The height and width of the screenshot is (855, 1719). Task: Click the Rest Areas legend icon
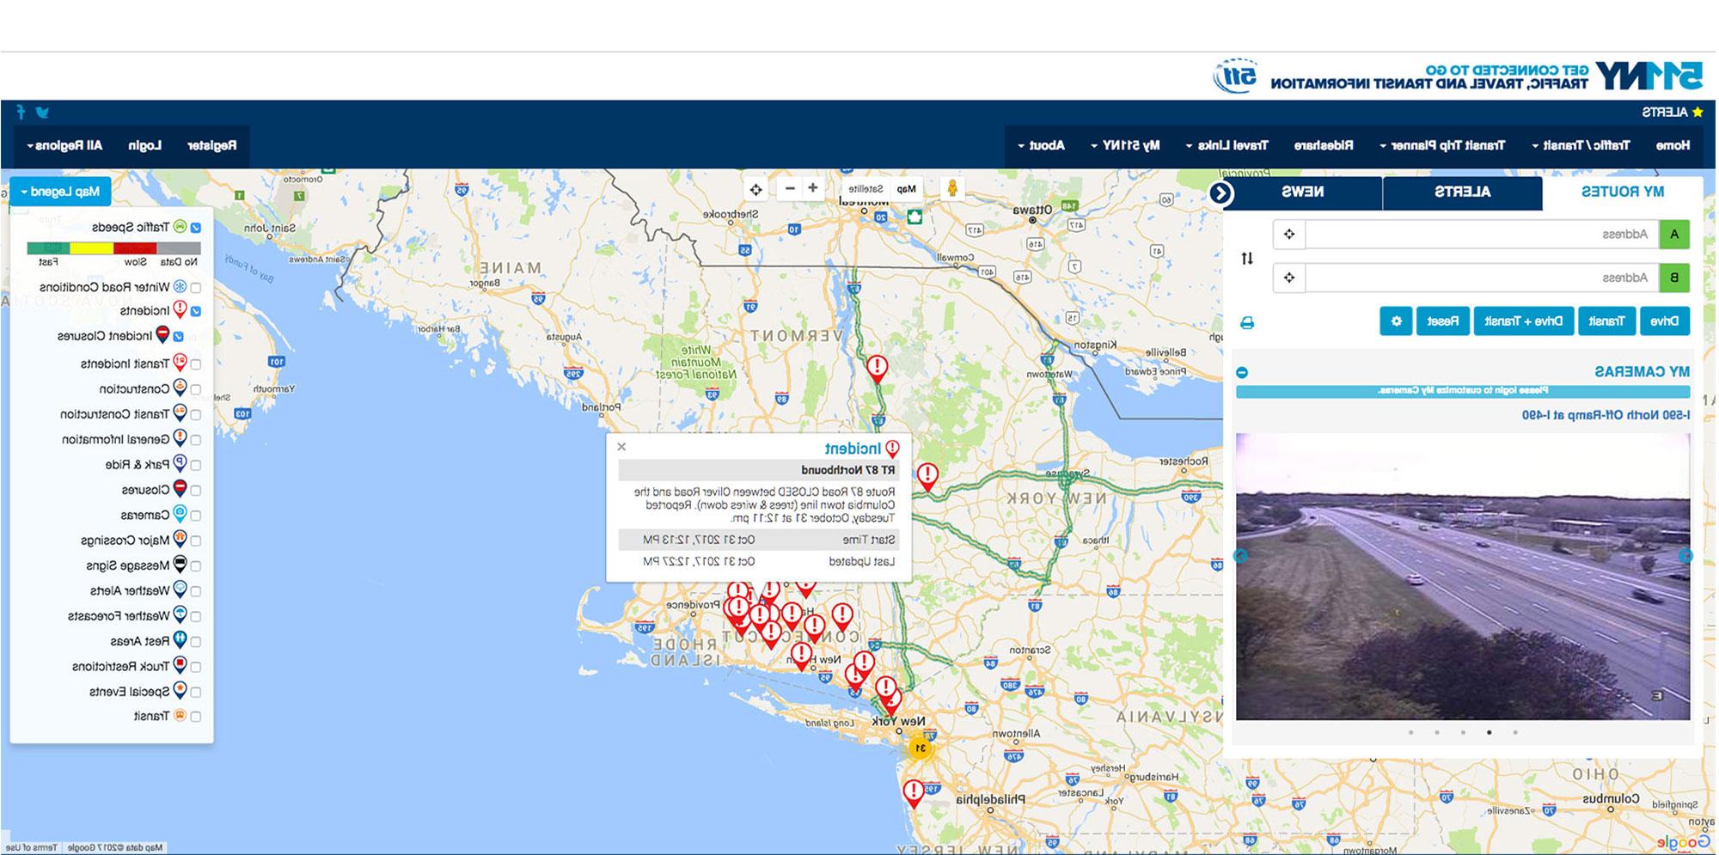tap(180, 641)
